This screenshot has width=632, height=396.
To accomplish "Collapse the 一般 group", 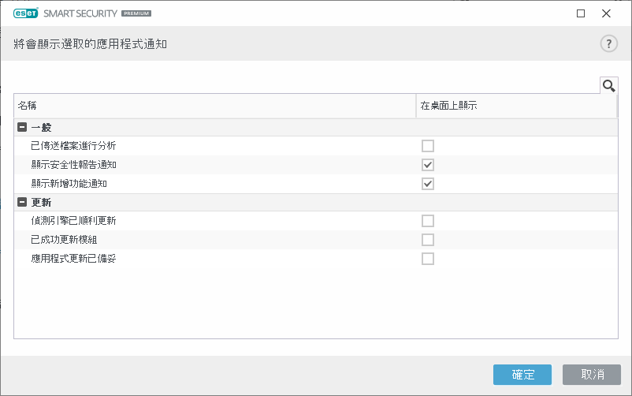I will (21, 127).
